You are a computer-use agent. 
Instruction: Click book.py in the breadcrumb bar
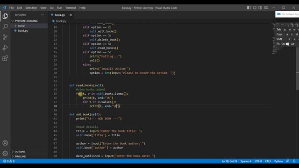click(61, 21)
